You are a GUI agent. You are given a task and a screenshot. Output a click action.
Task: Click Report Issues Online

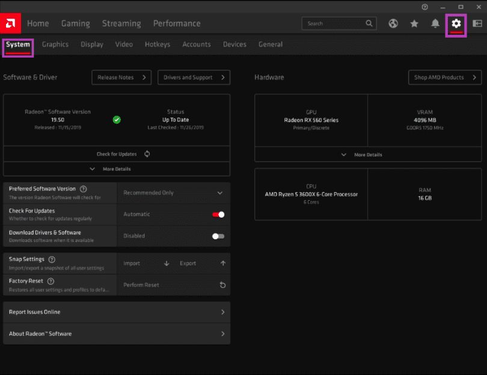coord(117,312)
